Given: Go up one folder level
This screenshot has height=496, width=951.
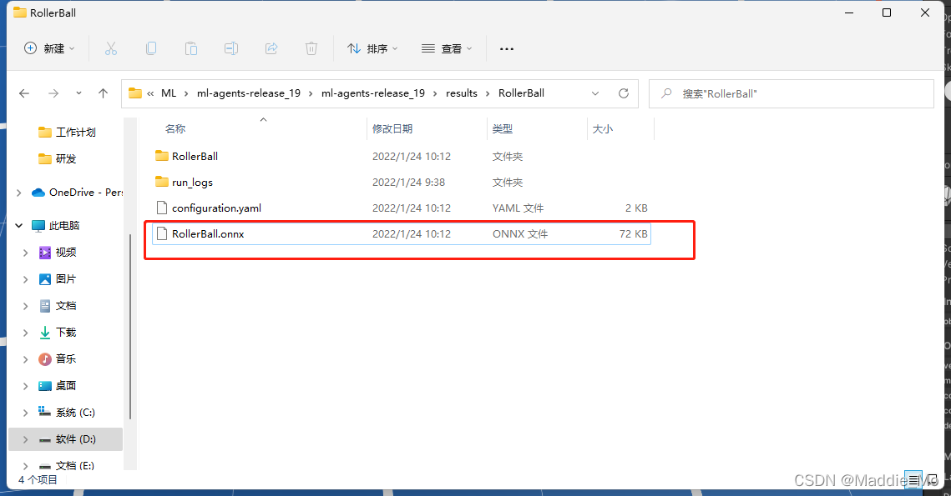Looking at the screenshot, I should point(103,93).
